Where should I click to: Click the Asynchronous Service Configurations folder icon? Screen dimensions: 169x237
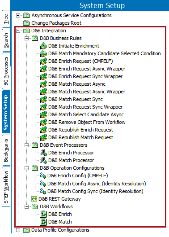pyautogui.click(x=26, y=15)
